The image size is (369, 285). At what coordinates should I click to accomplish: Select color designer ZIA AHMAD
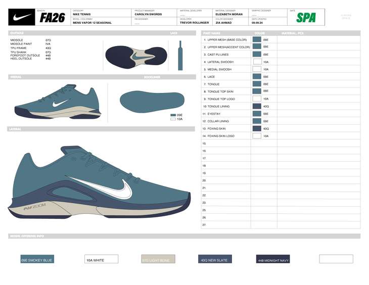(223, 23)
